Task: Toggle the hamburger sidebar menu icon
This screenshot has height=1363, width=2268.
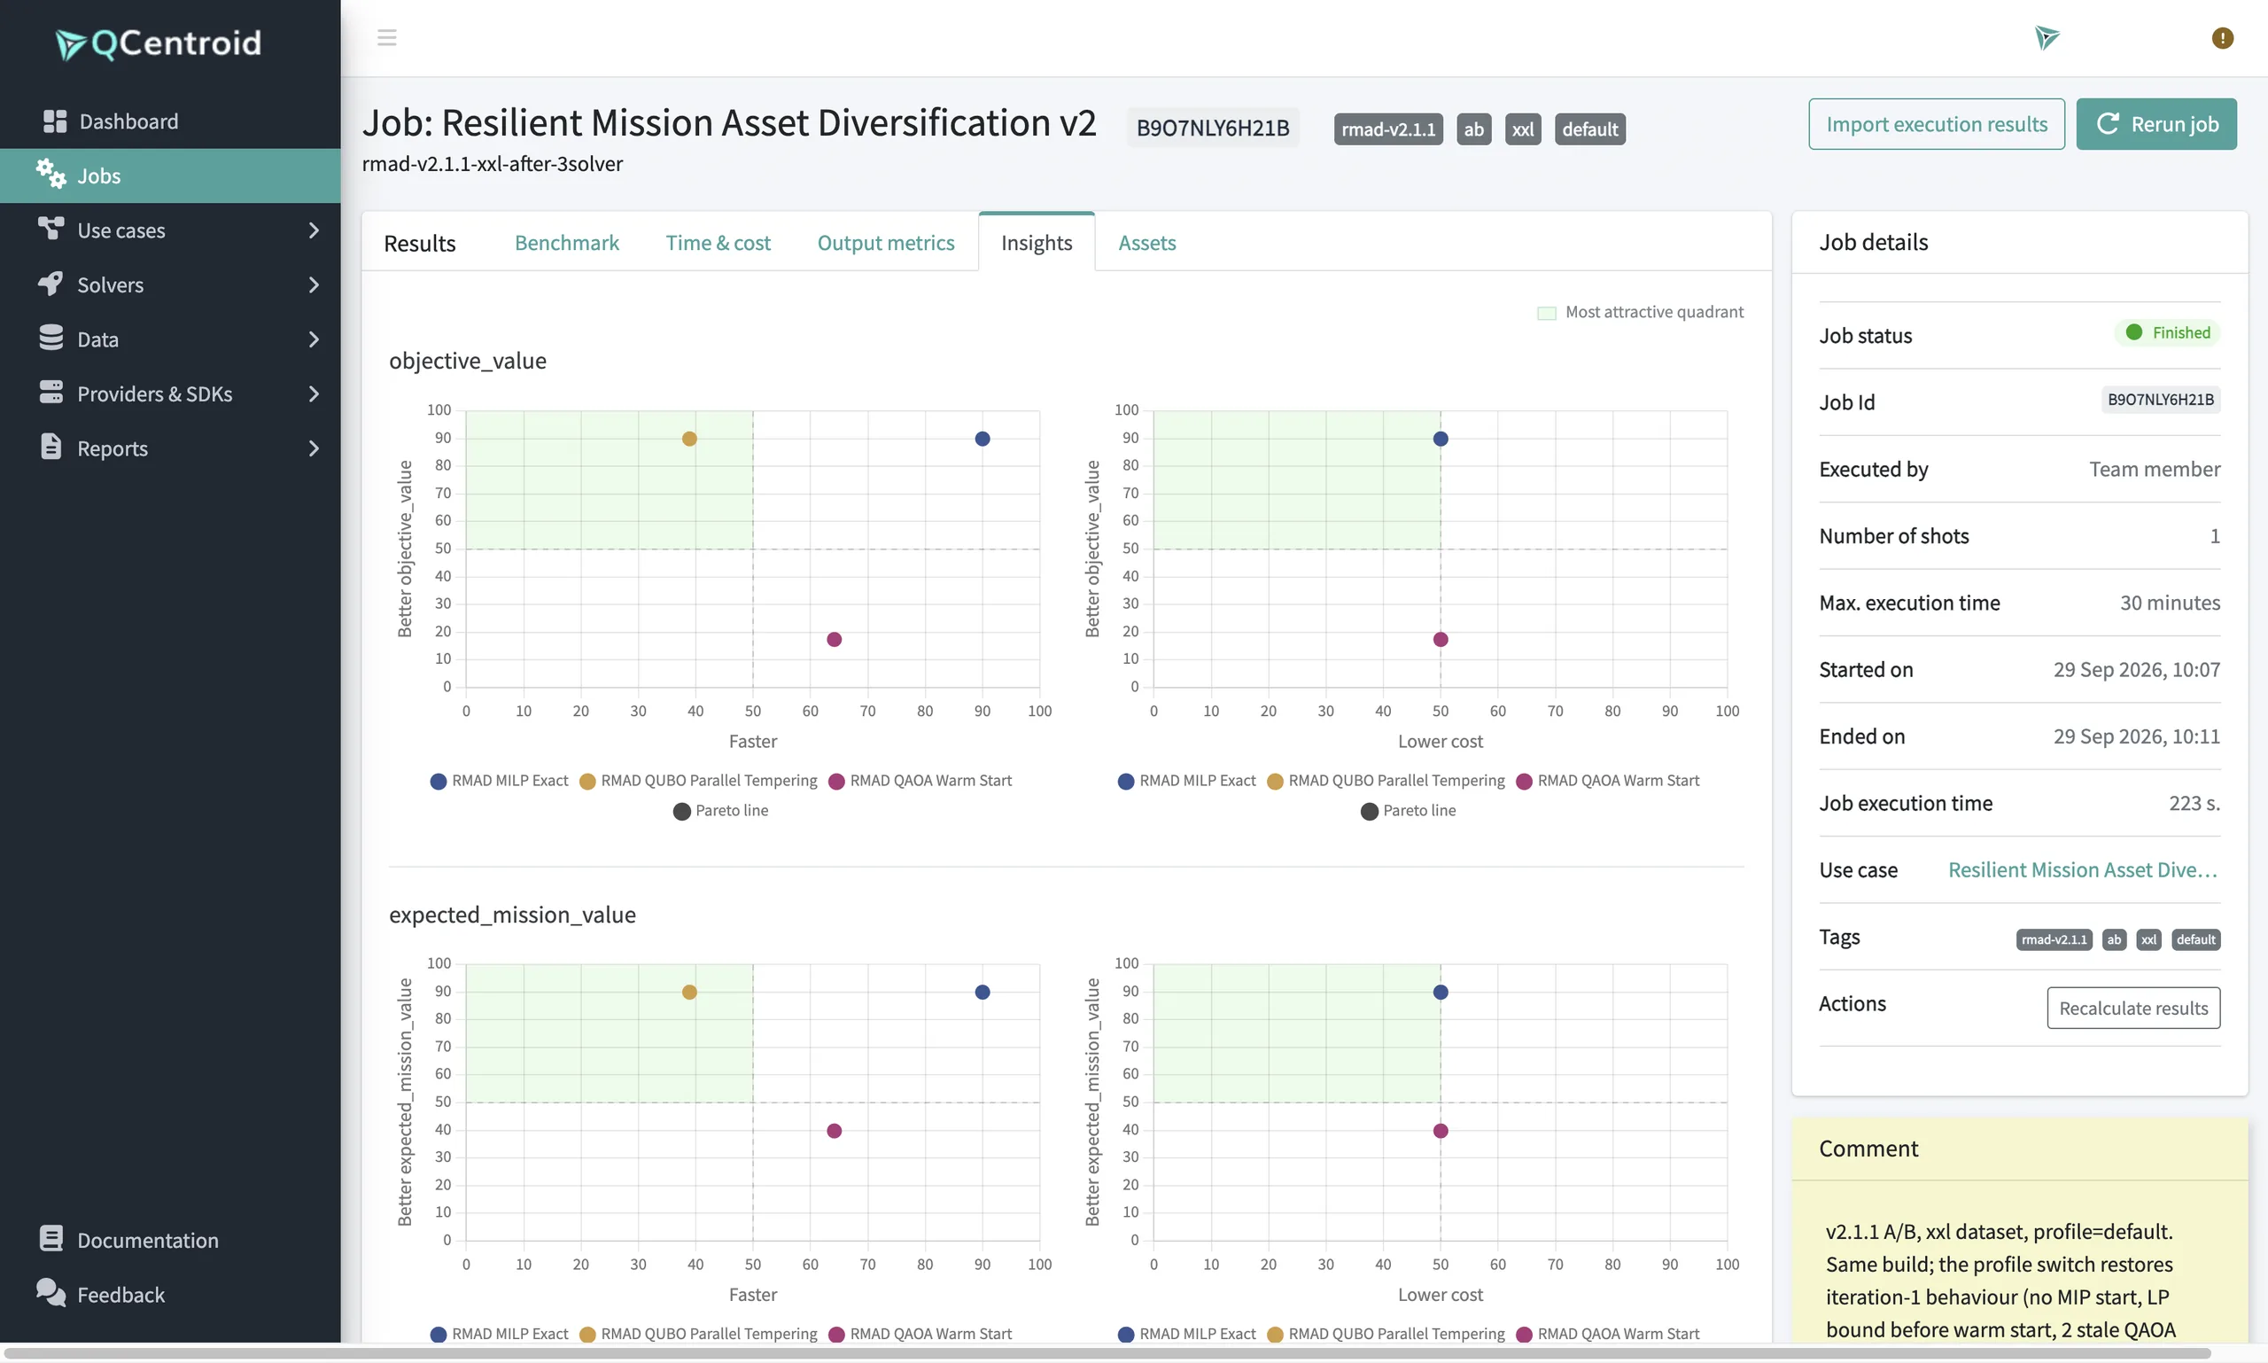Action: (386, 37)
